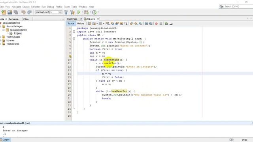Screen dimensions: 253x142
Task: Open the Source menu
Action: (26, 7)
